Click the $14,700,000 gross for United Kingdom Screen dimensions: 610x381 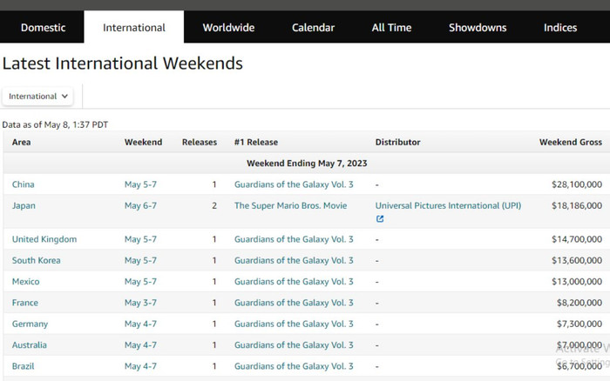point(577,239)
